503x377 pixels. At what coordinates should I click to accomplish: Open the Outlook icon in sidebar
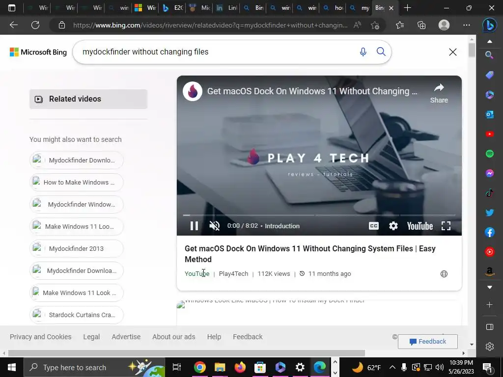tap(490, 114)
